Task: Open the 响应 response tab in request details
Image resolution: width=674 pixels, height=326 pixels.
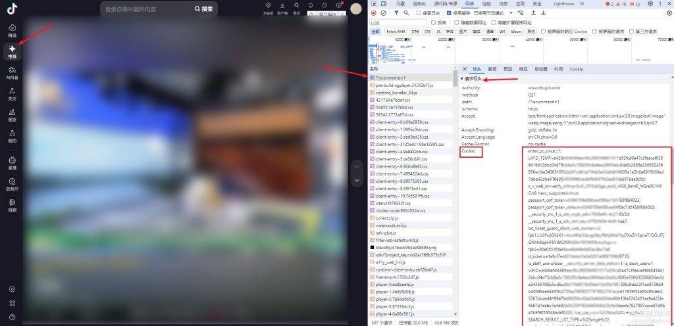Action: point(523,69)
